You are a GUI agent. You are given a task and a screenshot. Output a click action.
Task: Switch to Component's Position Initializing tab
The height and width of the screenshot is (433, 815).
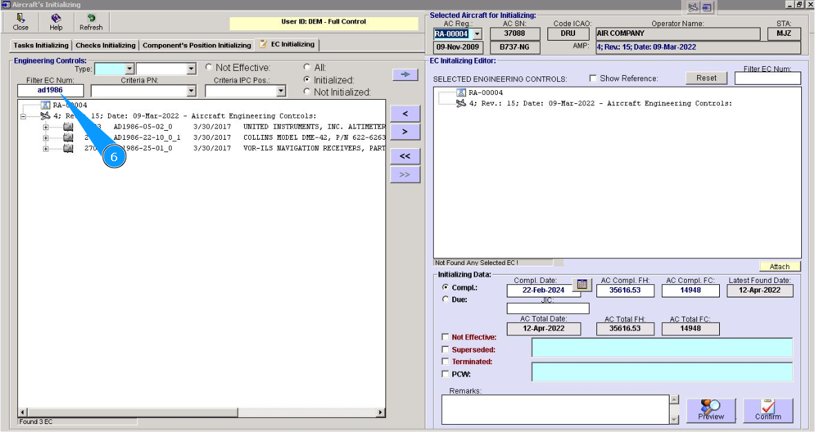[x=197, y=45]
